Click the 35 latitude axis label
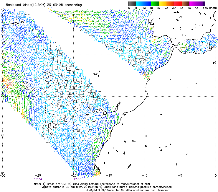218x192 pixels. [x=2, y=54]
